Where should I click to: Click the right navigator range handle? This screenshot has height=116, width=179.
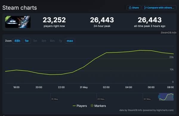[x=173, y=97]
